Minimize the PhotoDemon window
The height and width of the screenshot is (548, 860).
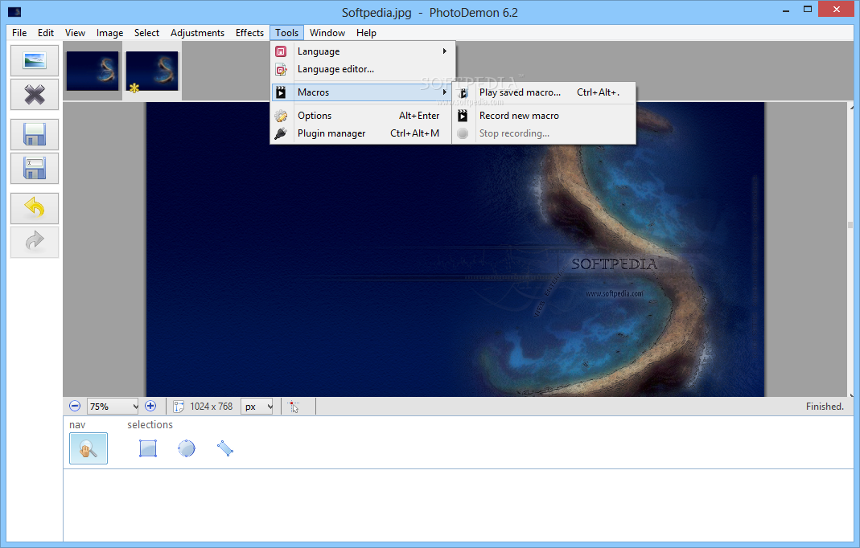(786, 10)
